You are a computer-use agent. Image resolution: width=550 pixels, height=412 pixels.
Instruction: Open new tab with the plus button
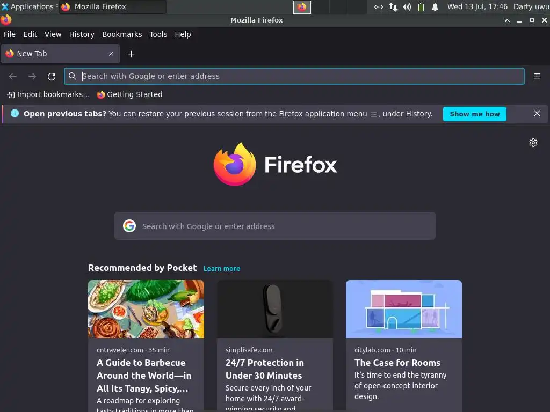[131, 54]
